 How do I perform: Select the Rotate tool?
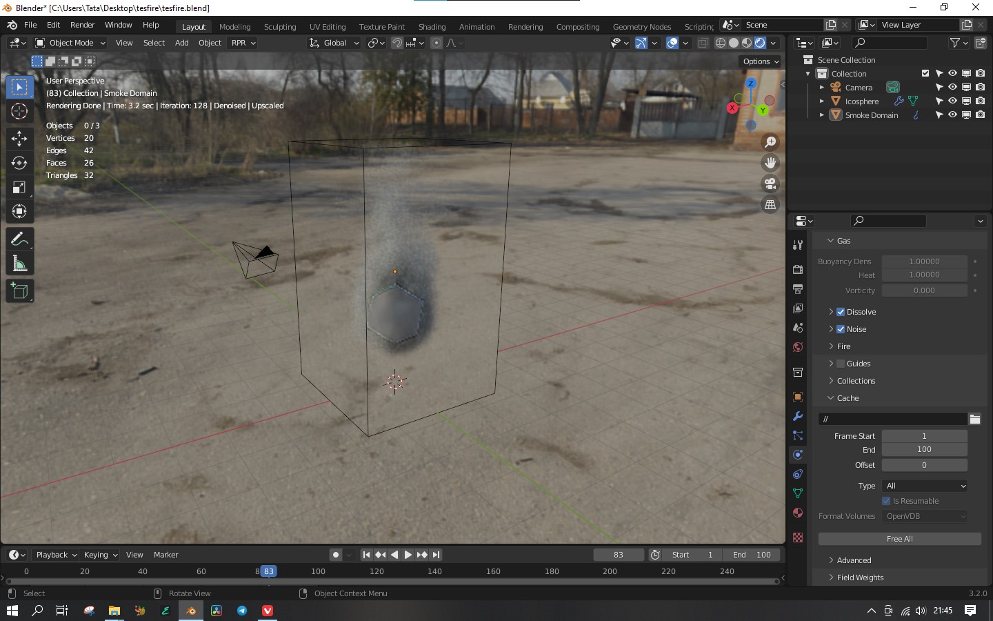coord(19,163)
